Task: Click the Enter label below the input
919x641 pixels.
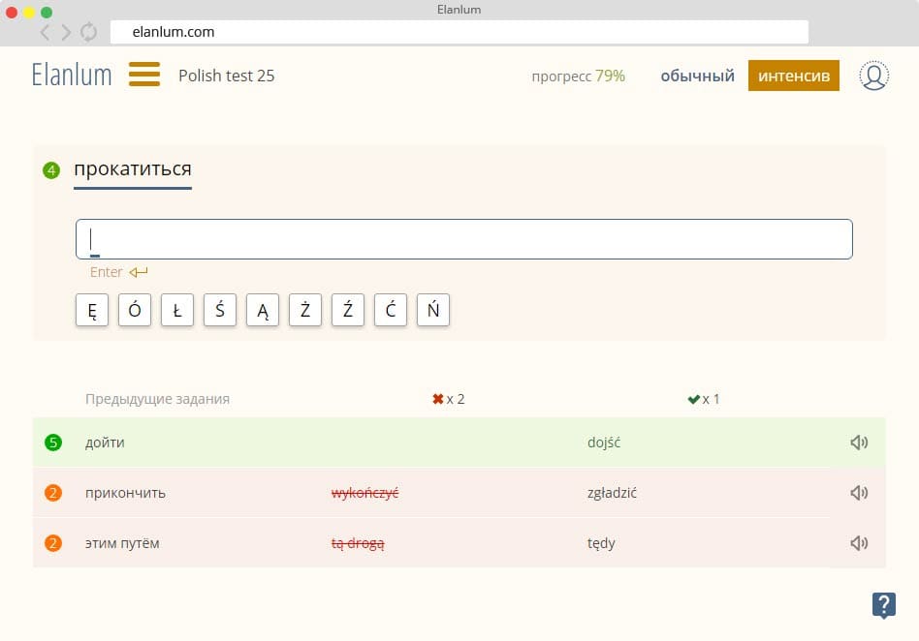Action: point(106,272)
